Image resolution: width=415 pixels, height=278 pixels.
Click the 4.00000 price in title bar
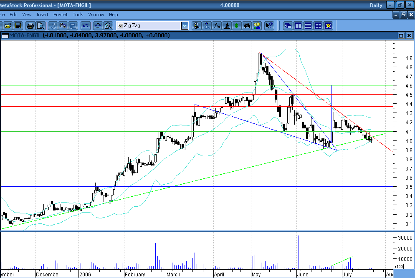230,5
